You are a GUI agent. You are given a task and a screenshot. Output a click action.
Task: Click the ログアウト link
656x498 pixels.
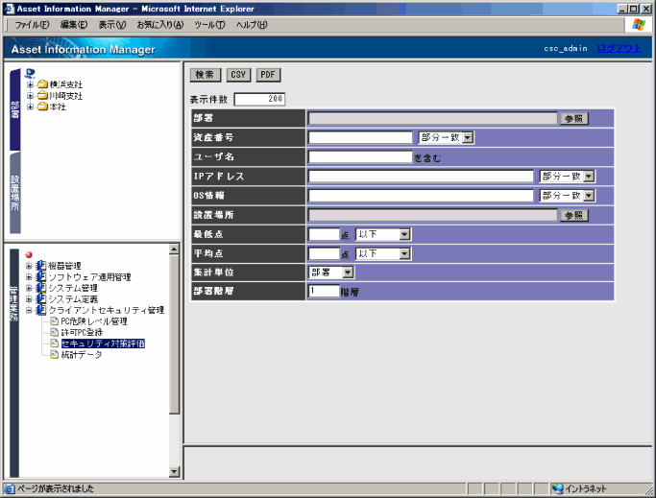pyautogui.click(x=619, y=48)
